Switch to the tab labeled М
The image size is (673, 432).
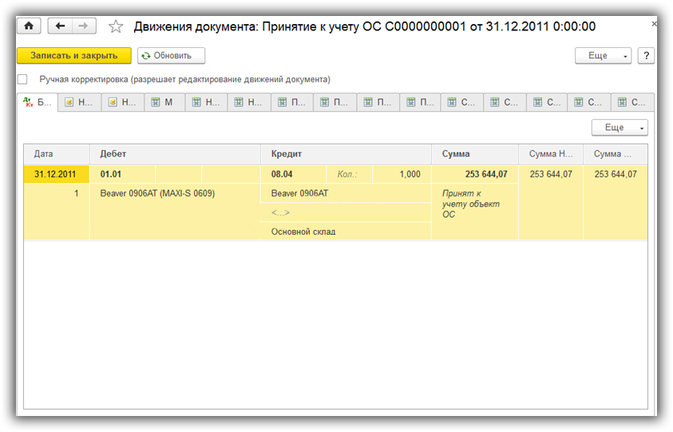[x=164, y=103]
